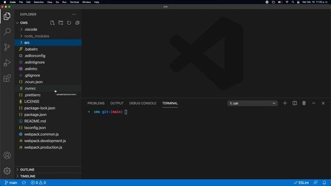Open the feedback icon in status bar
Screen dimensions: 331x186
315,182
